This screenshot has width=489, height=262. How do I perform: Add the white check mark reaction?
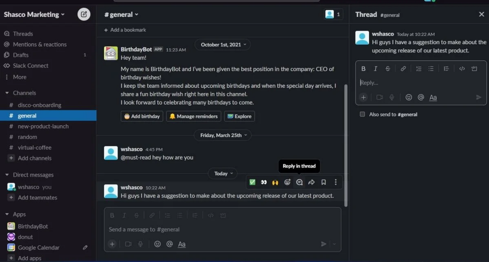[x=252, y=182]
